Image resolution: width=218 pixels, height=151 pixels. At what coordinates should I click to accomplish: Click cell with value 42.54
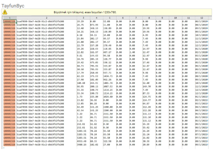[x=80, y=111]
